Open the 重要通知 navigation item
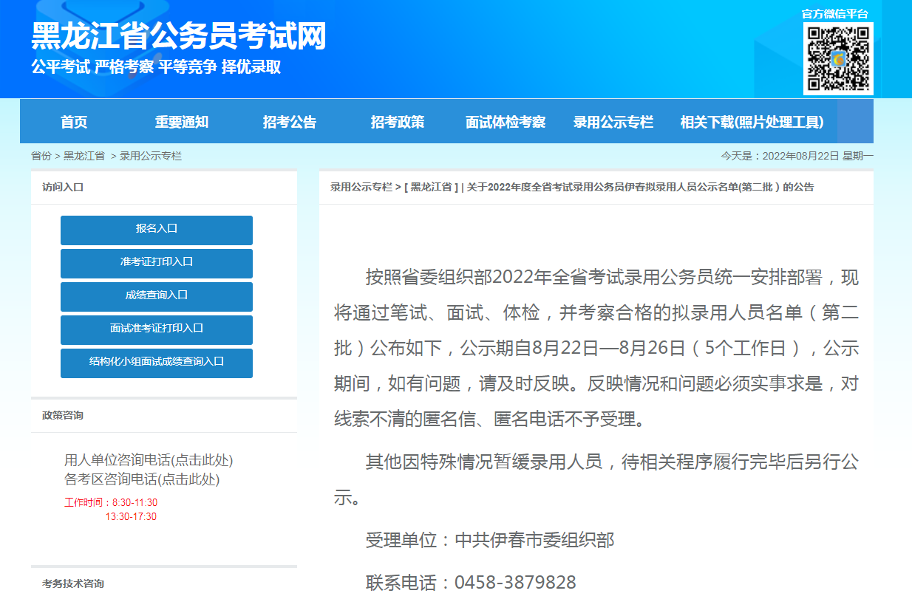 click(181, 122)
